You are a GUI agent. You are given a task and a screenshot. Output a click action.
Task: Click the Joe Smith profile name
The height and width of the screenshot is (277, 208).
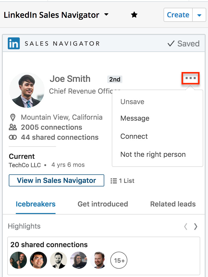point(70,79)
